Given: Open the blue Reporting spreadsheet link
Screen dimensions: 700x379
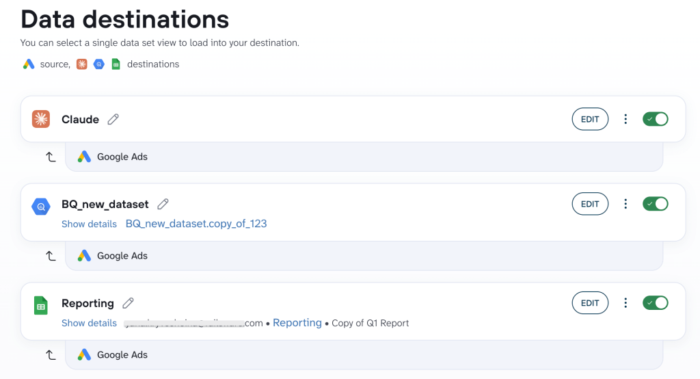Looking at the screenshot, I should [x=297, y=323].
